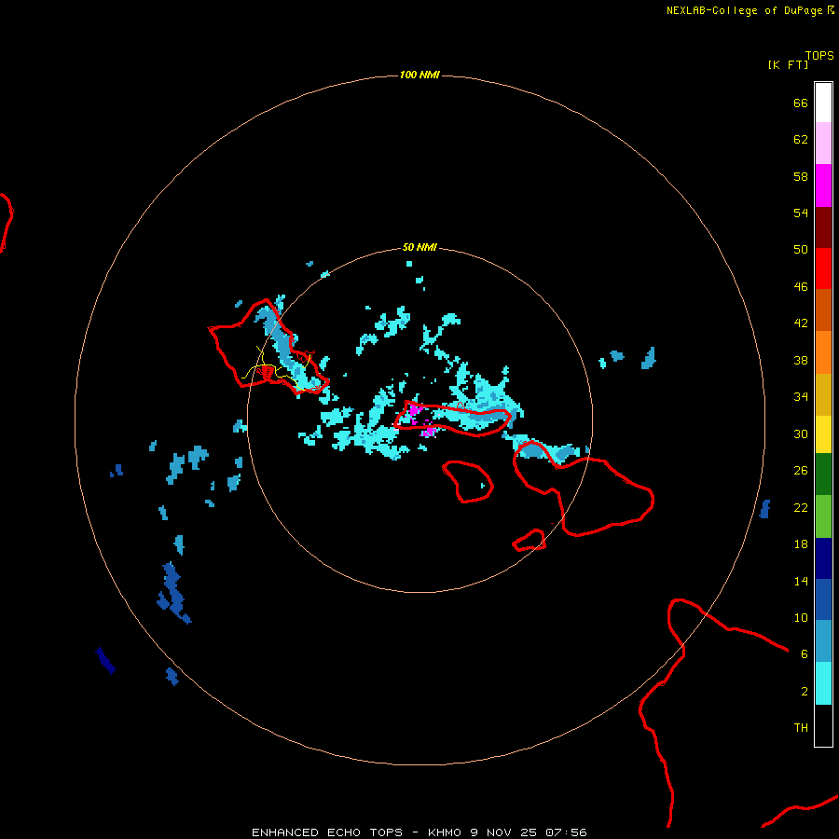Click the dark orange swatch between 46 and 42

coord(823,309)
